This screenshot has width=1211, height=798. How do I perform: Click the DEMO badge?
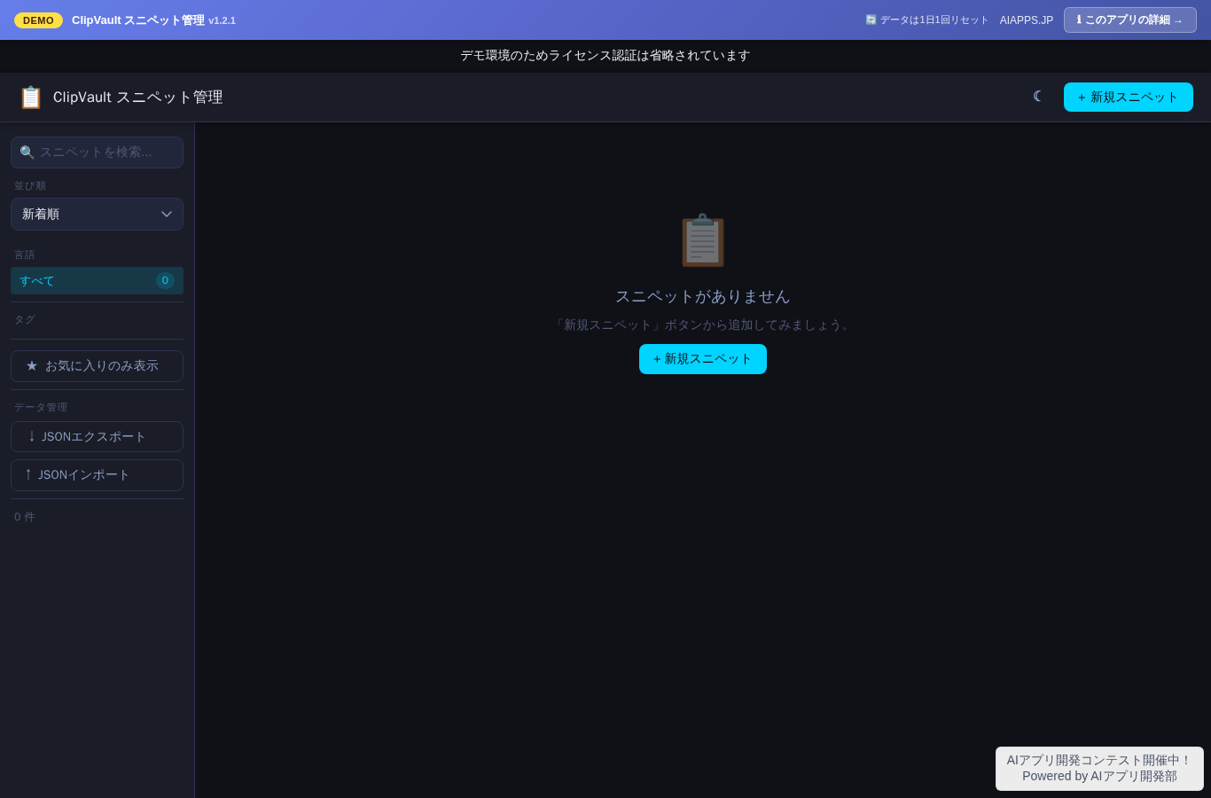coord(38,20)
